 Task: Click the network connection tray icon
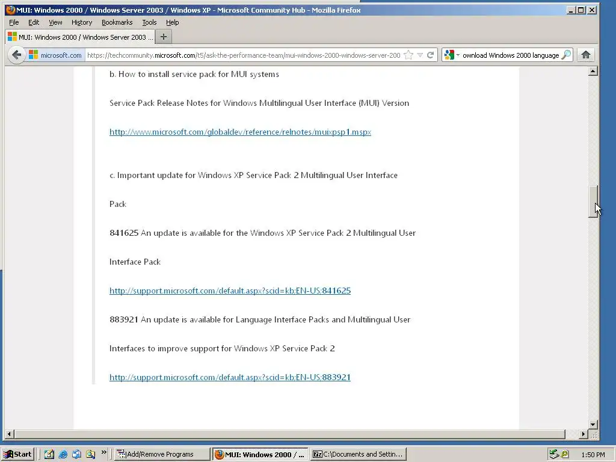coord(554,454)
